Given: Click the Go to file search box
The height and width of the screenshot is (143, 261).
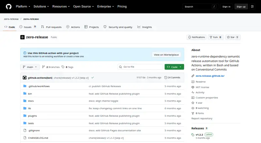Looking at the screenshot, I should 140,67.
